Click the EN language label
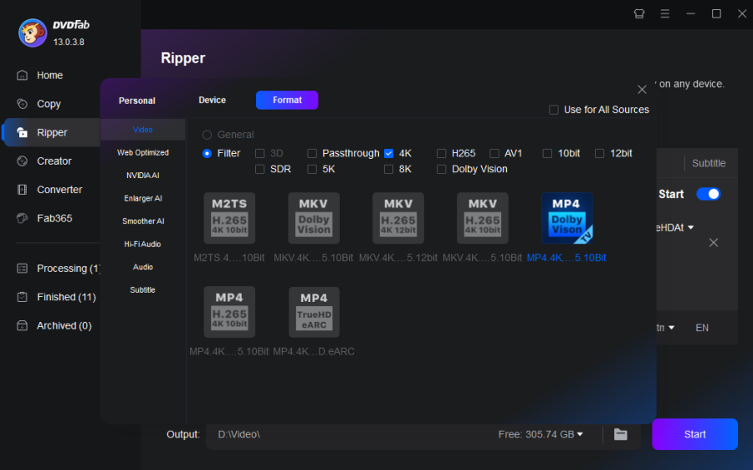This screenshot has width=753, height=470. click(702, 328)
